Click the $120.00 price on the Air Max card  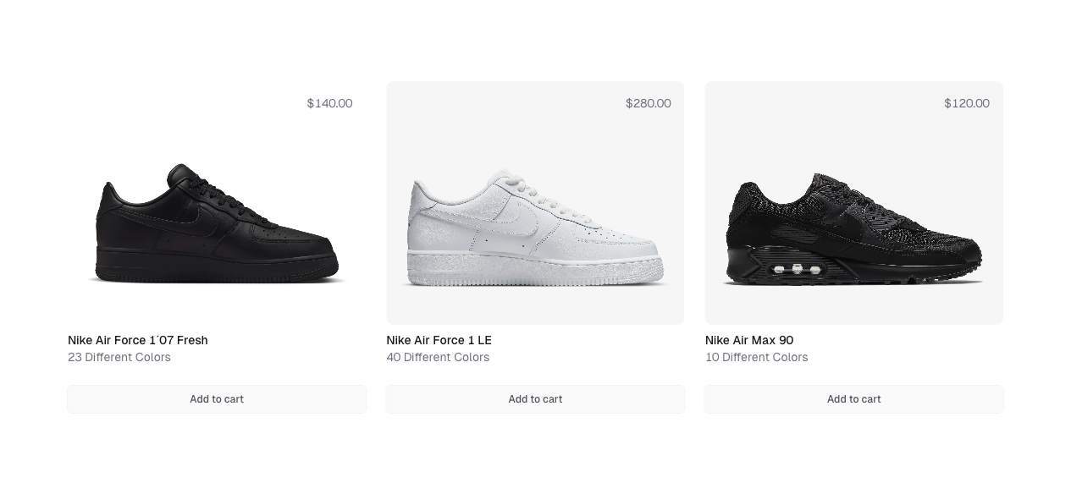[x=966, y=103]
